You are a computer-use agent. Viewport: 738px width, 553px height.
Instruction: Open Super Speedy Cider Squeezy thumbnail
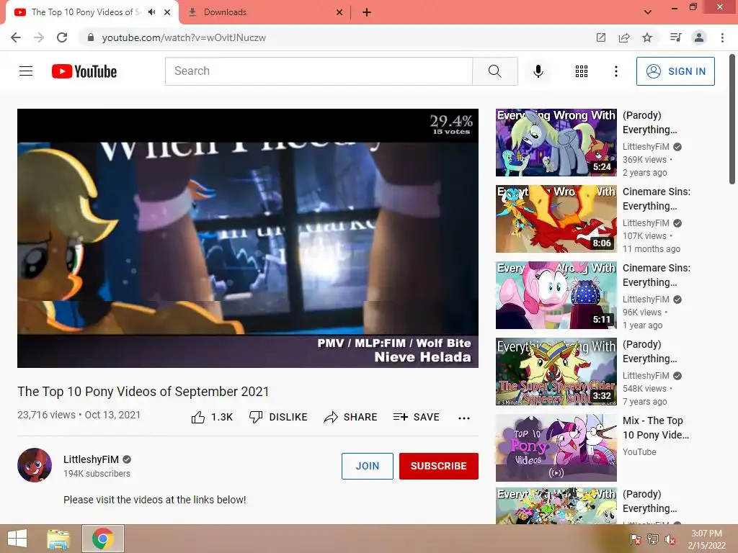(x=556, y=372)
